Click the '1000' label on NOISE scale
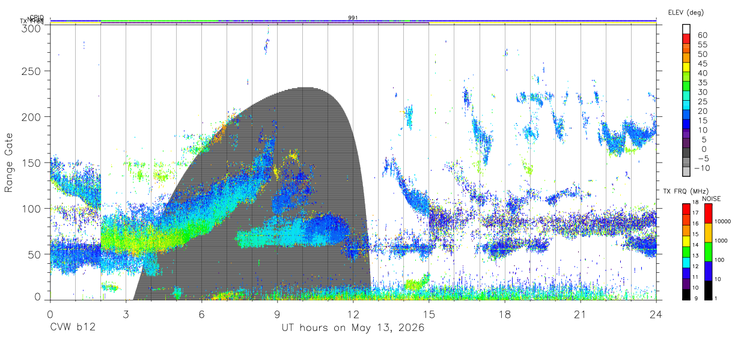 [721, 240]
